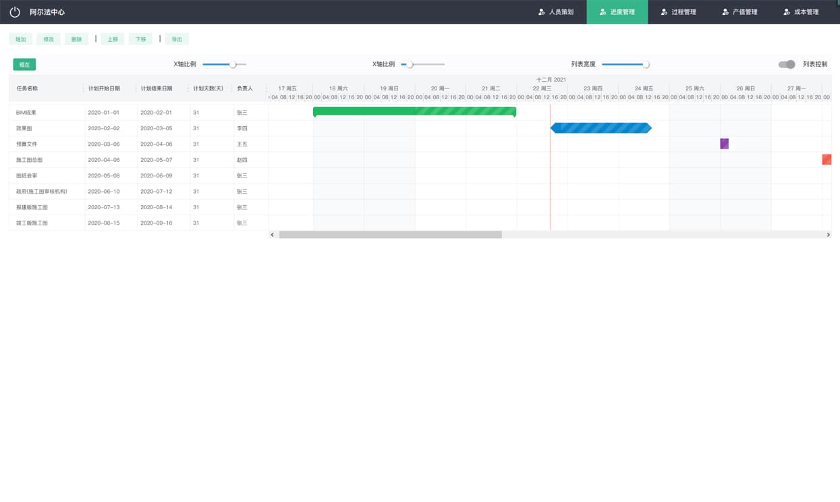Select the green BIM成果 Gantt bar

(x=414, y=111)
